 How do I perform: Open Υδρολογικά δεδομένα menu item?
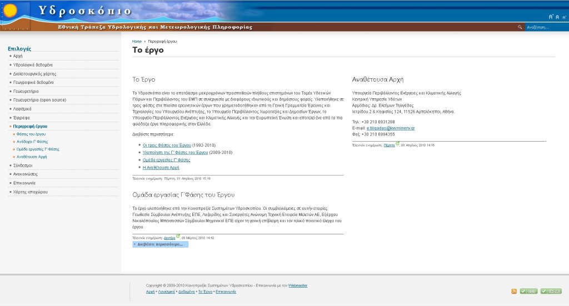(33, 65)
